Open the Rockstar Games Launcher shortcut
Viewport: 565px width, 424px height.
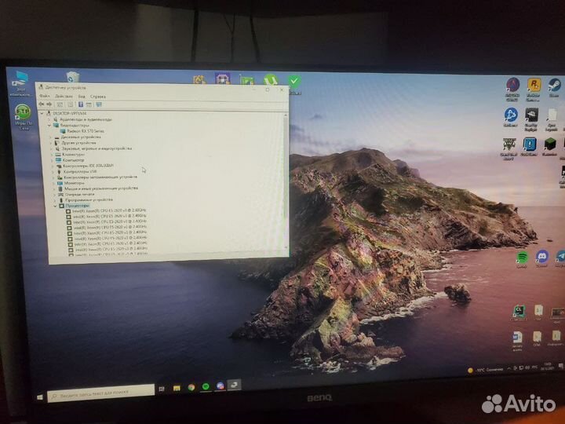(534, 85)
